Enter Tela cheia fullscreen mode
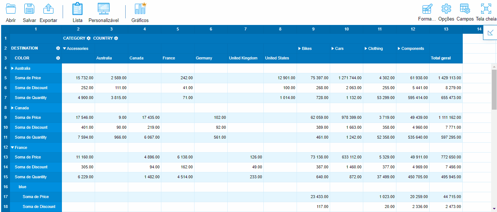This screenshot has height=212, width=497. coord(486,9)
